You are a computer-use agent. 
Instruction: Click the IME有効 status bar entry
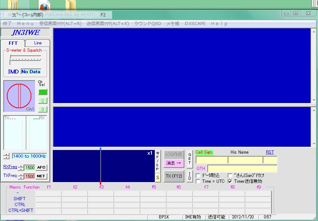[193, 217]
